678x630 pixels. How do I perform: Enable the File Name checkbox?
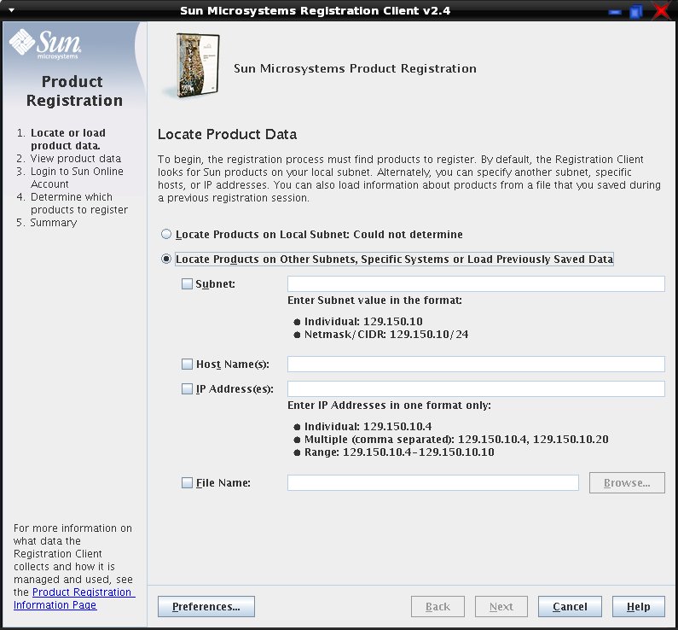pos(187,482)
